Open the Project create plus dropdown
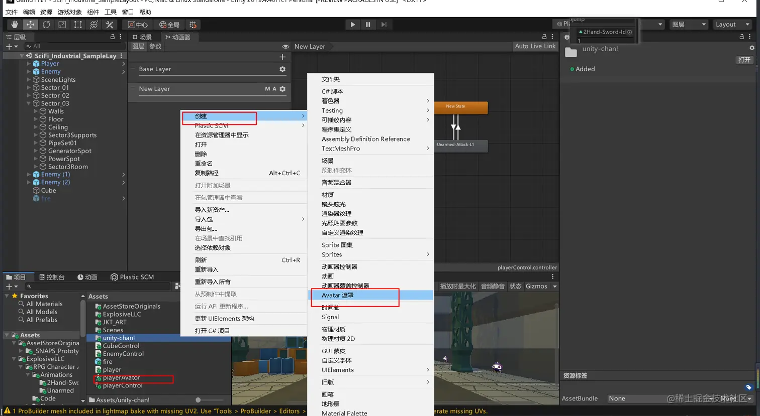Viewport: 760px width, 416px height. (x=12, y=286)
